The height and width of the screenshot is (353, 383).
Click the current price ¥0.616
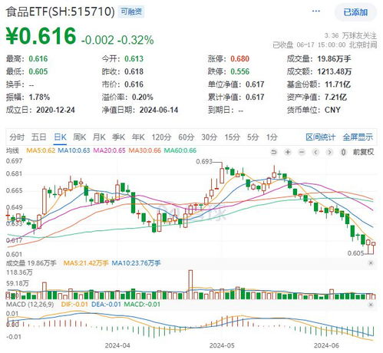pos(41,35)
